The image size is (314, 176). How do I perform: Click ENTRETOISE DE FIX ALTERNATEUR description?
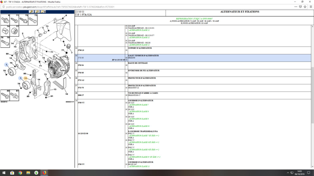pos(144,71)
